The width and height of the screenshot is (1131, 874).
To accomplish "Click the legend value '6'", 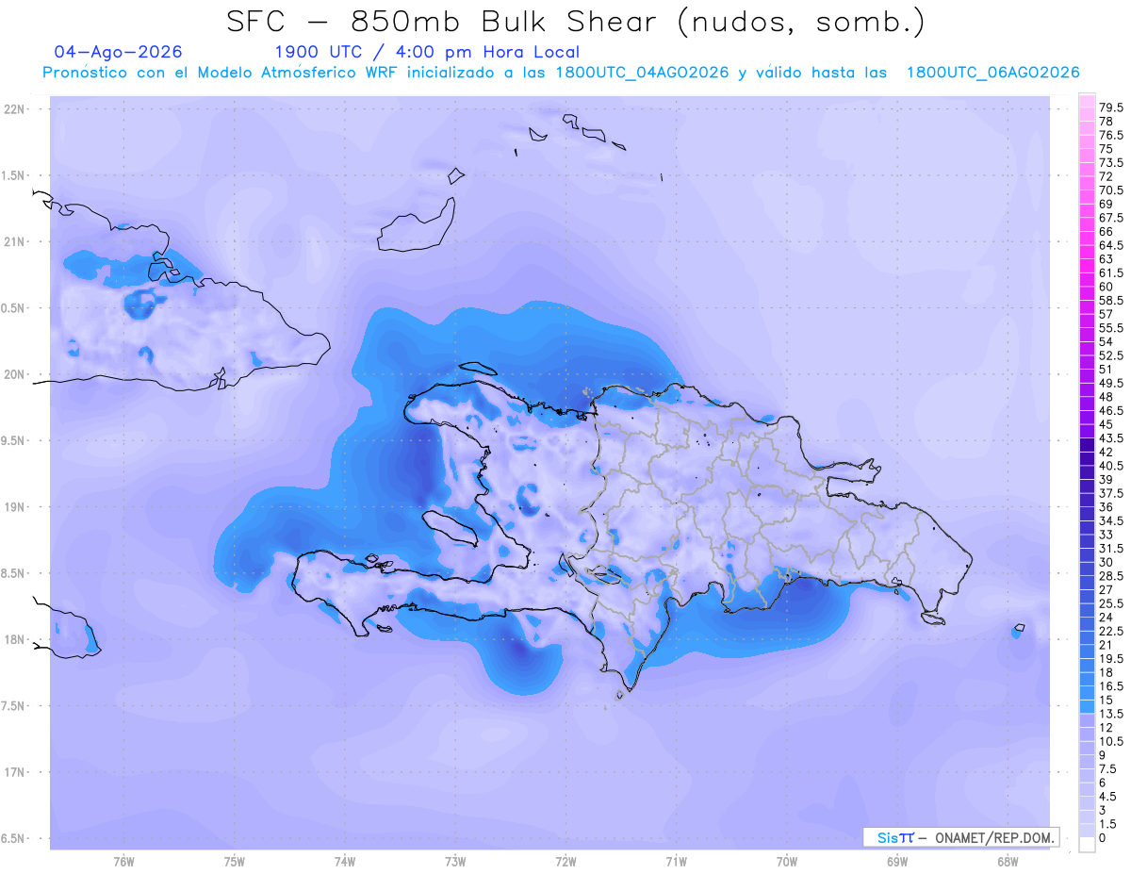I will [x=1103, y=783].
